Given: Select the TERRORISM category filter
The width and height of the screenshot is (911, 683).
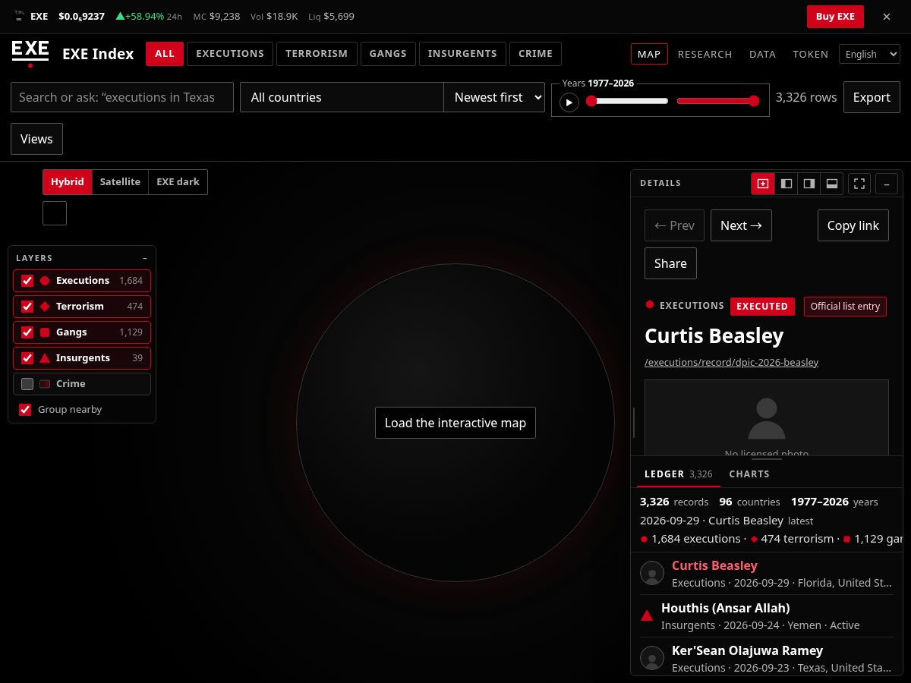Looking at the screenshot, I should click(x=317, y=54).
